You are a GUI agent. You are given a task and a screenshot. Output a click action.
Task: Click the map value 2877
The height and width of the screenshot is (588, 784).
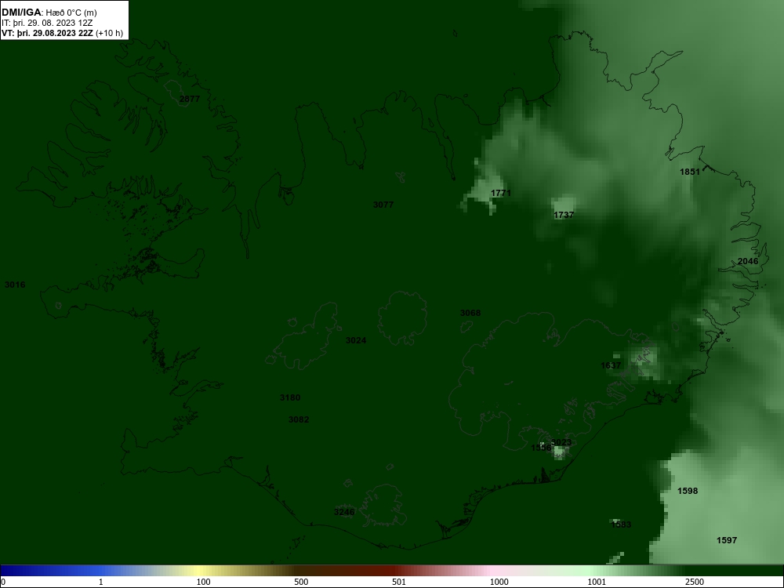tap(190, 99)
